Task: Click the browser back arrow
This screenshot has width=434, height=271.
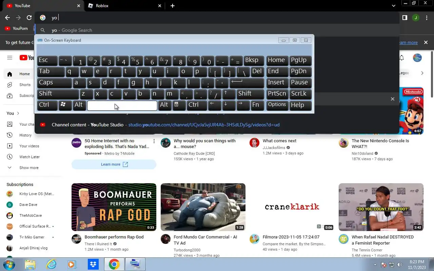Action: [x=7, y=18]
